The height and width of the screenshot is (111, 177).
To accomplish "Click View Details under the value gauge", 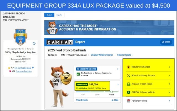I will coord(82,100).
